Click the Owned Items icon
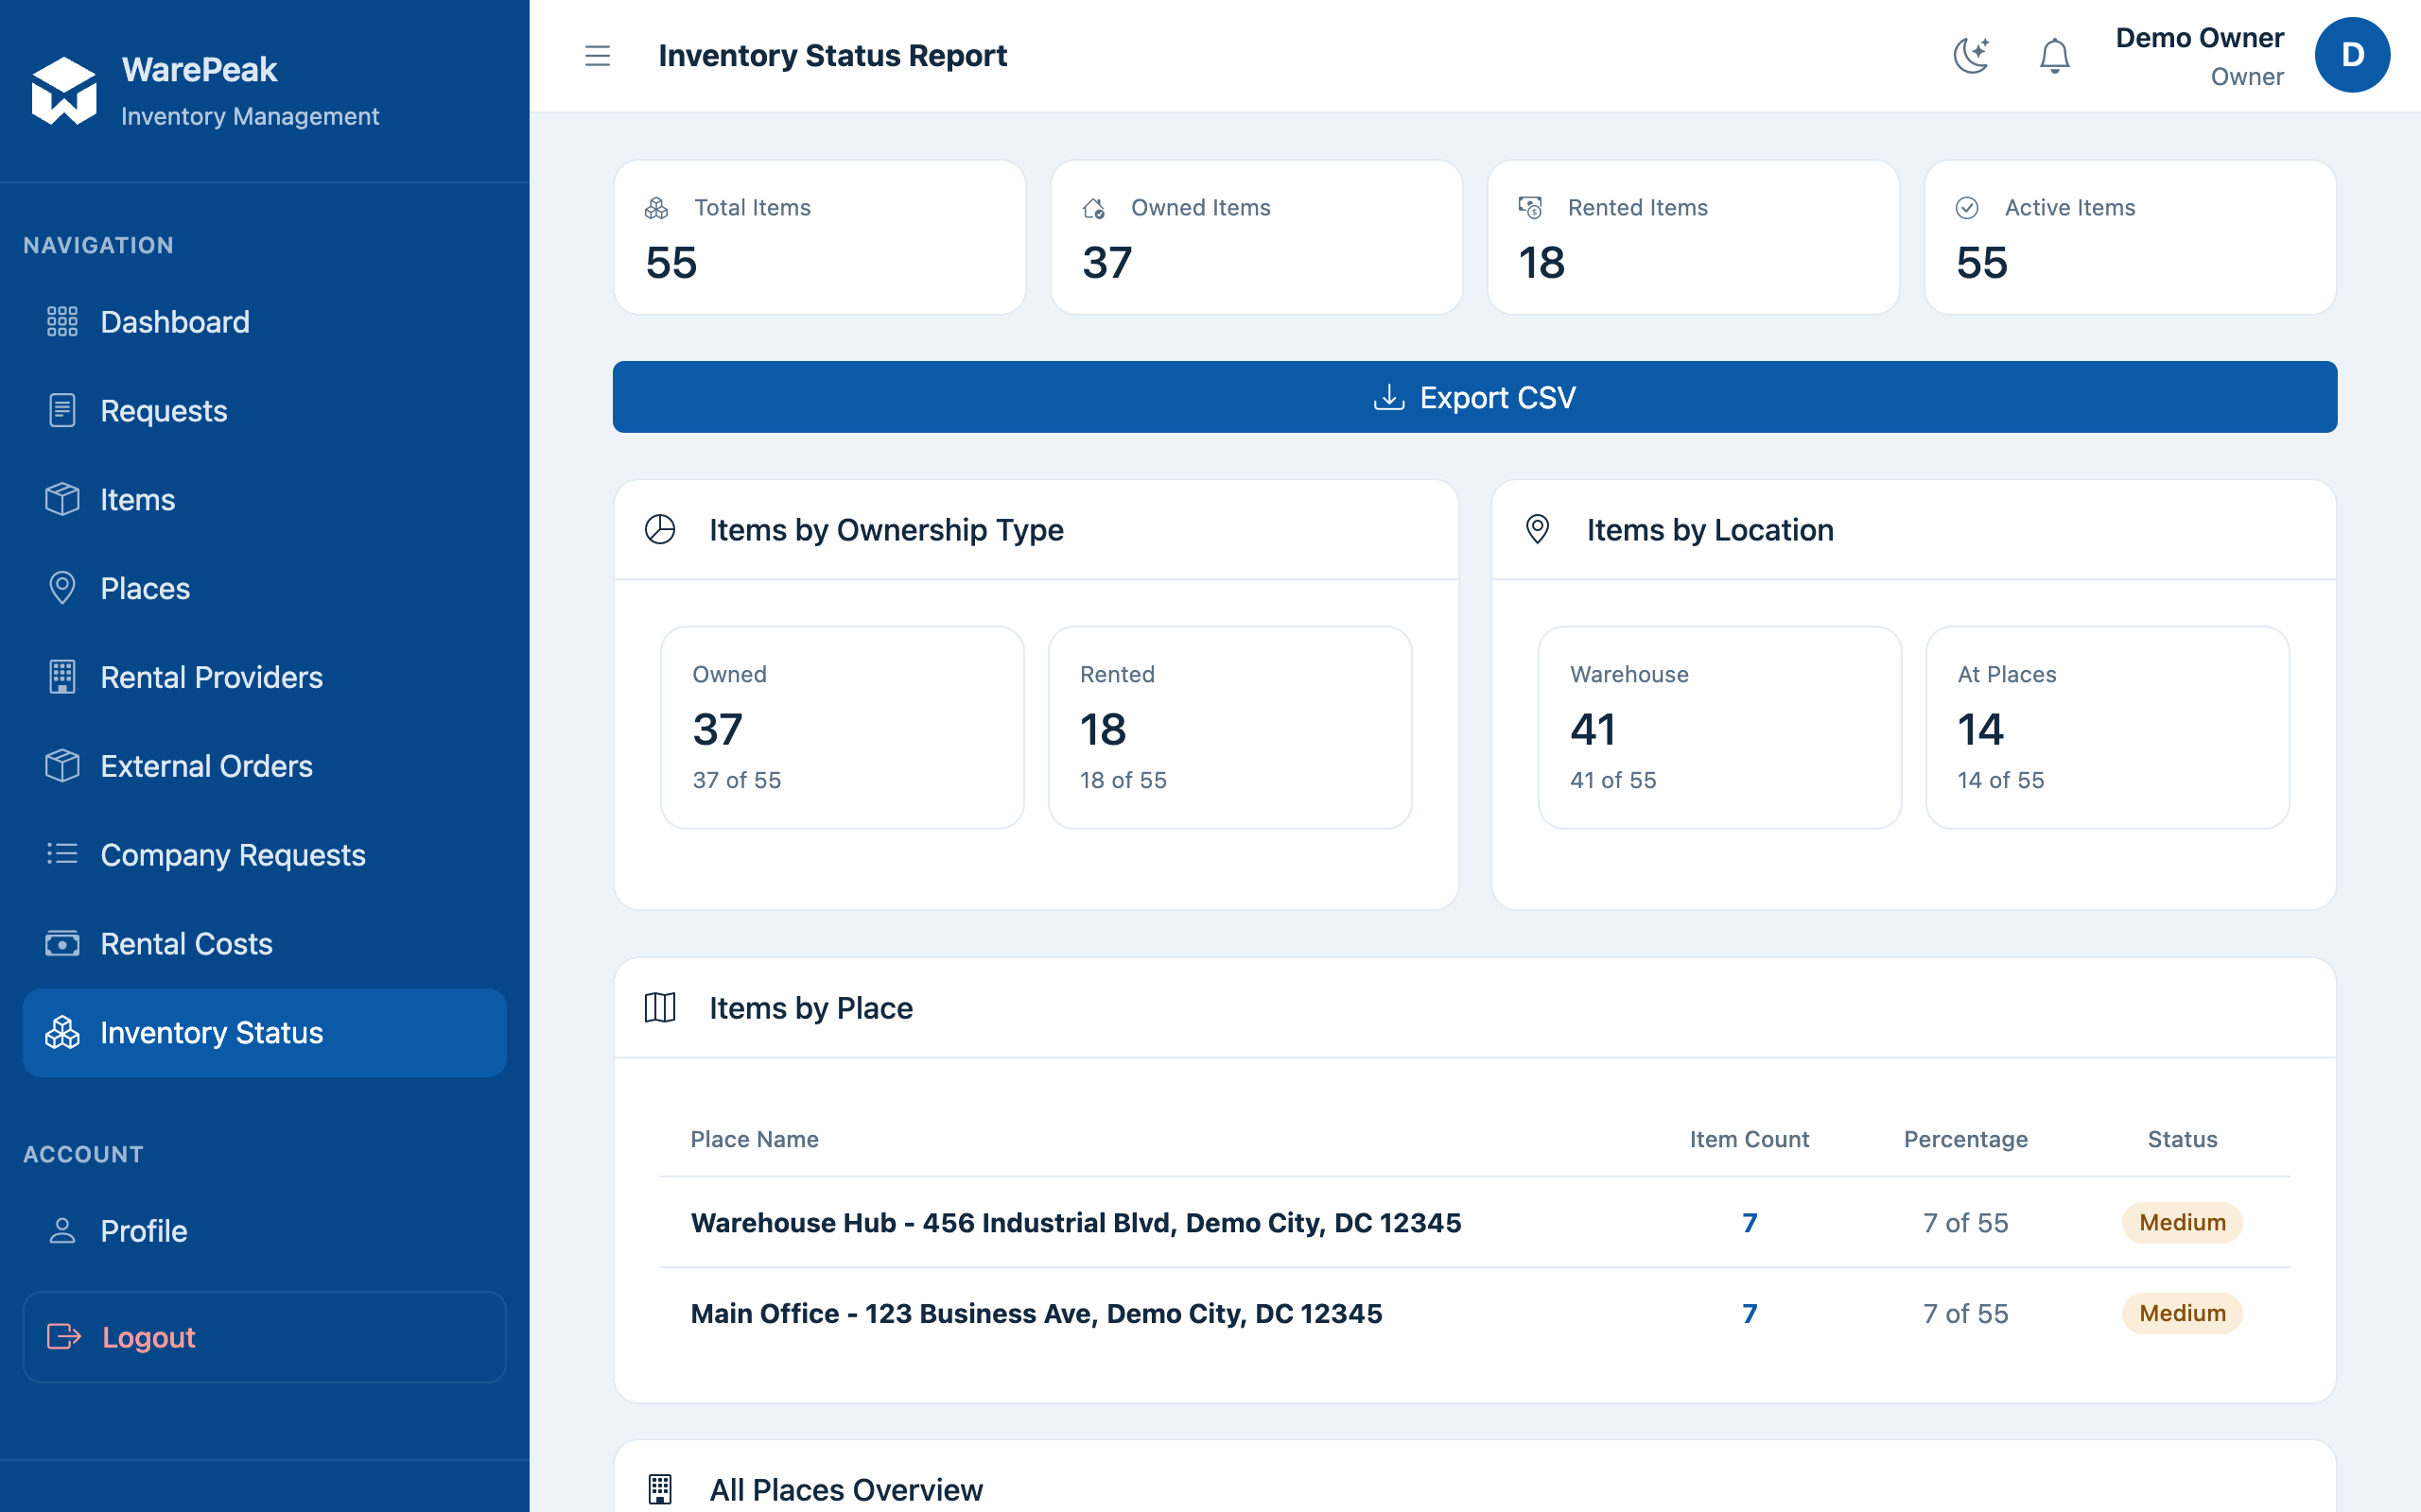The width and height of the screenshot is (2421, 1512). tap(1093, 208)
